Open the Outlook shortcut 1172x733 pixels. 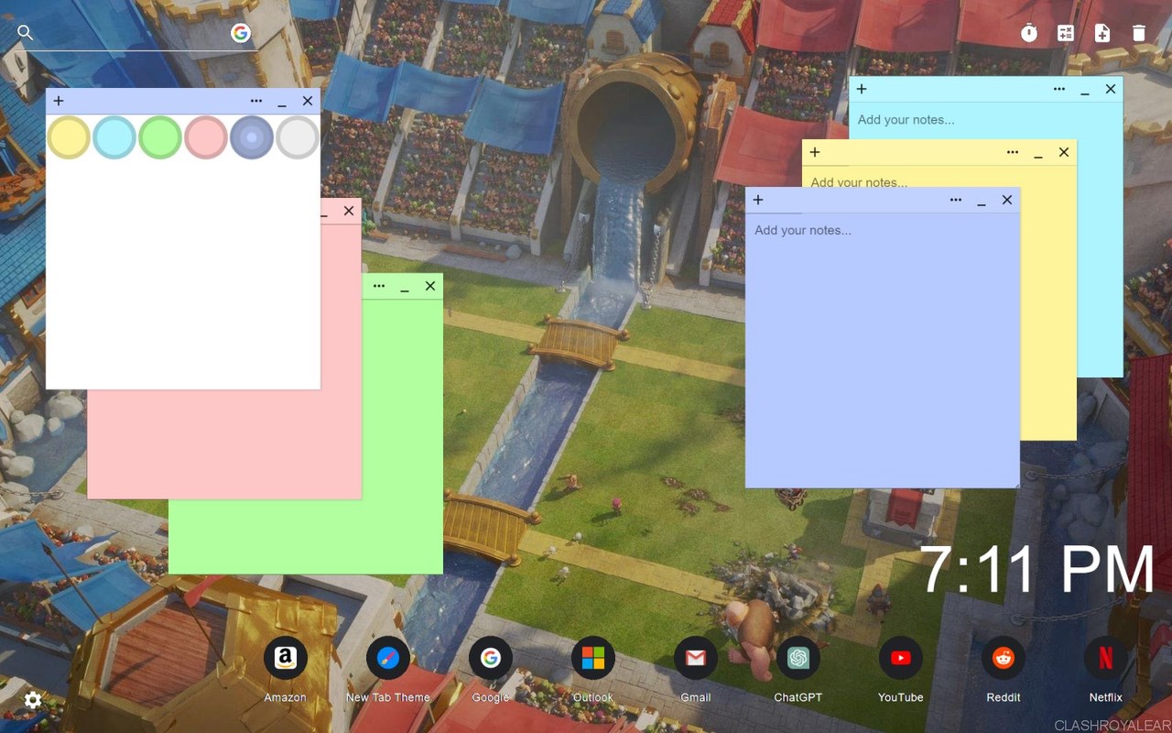[593, 658]
